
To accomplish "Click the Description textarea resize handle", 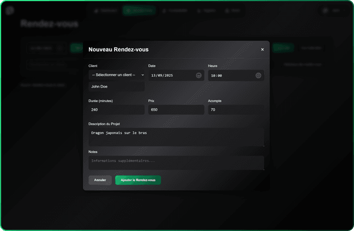I will point(262,144).
